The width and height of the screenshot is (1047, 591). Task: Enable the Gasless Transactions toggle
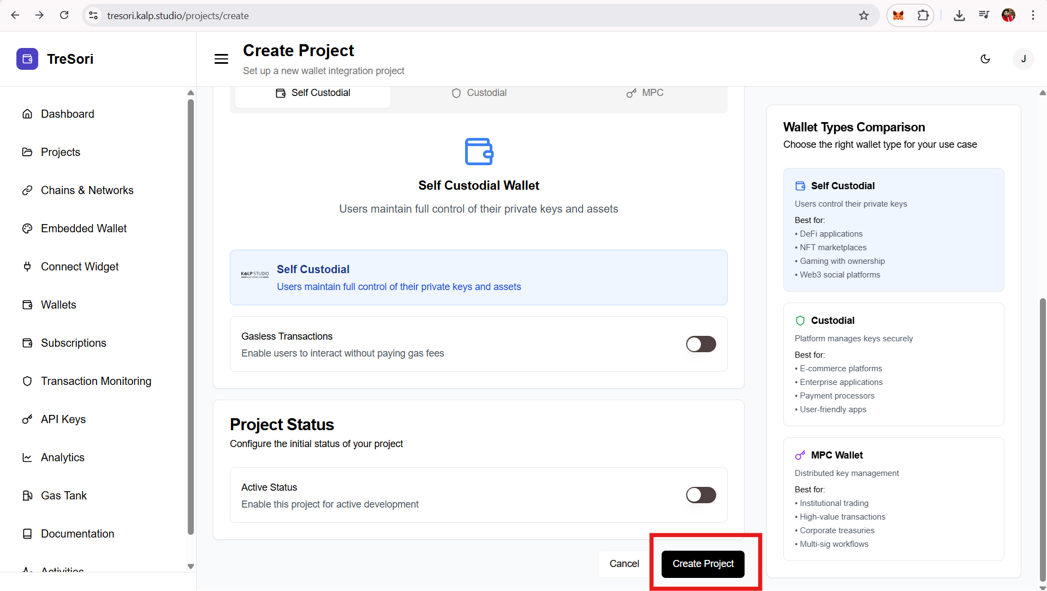click(701, 344)
